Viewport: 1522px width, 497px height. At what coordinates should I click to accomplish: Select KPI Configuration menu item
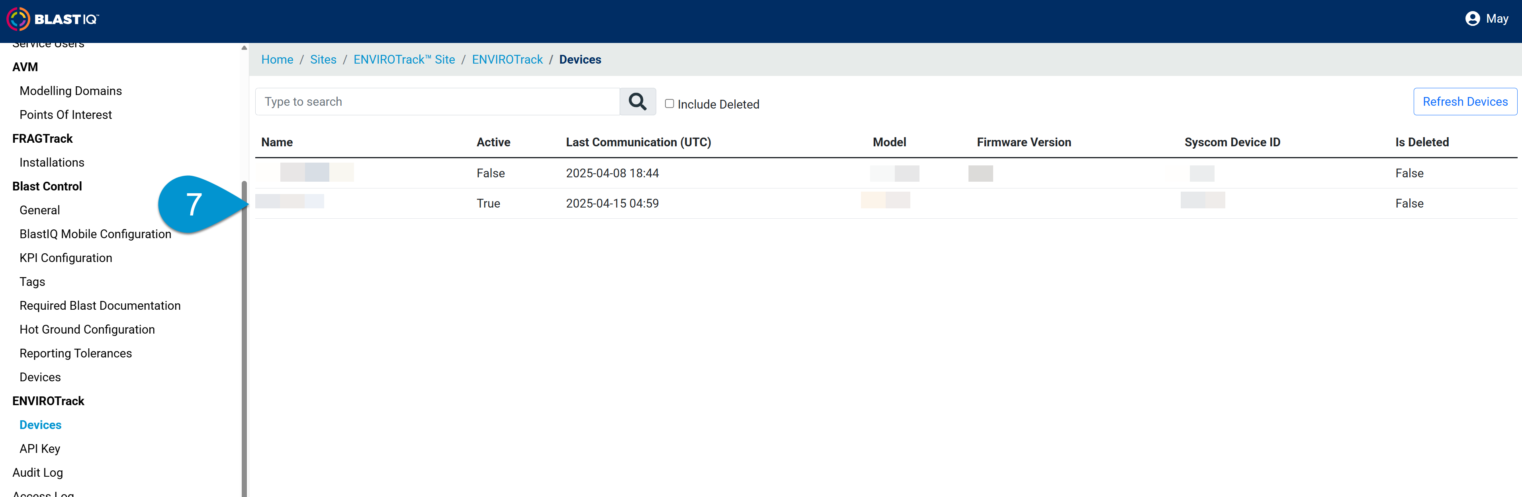pos(66,258)
